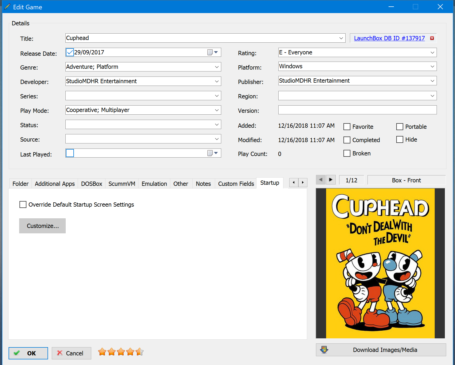The height and width of the screenshot is (365, 455).
Task: Go to the Other tab
Action: (181, 184)
